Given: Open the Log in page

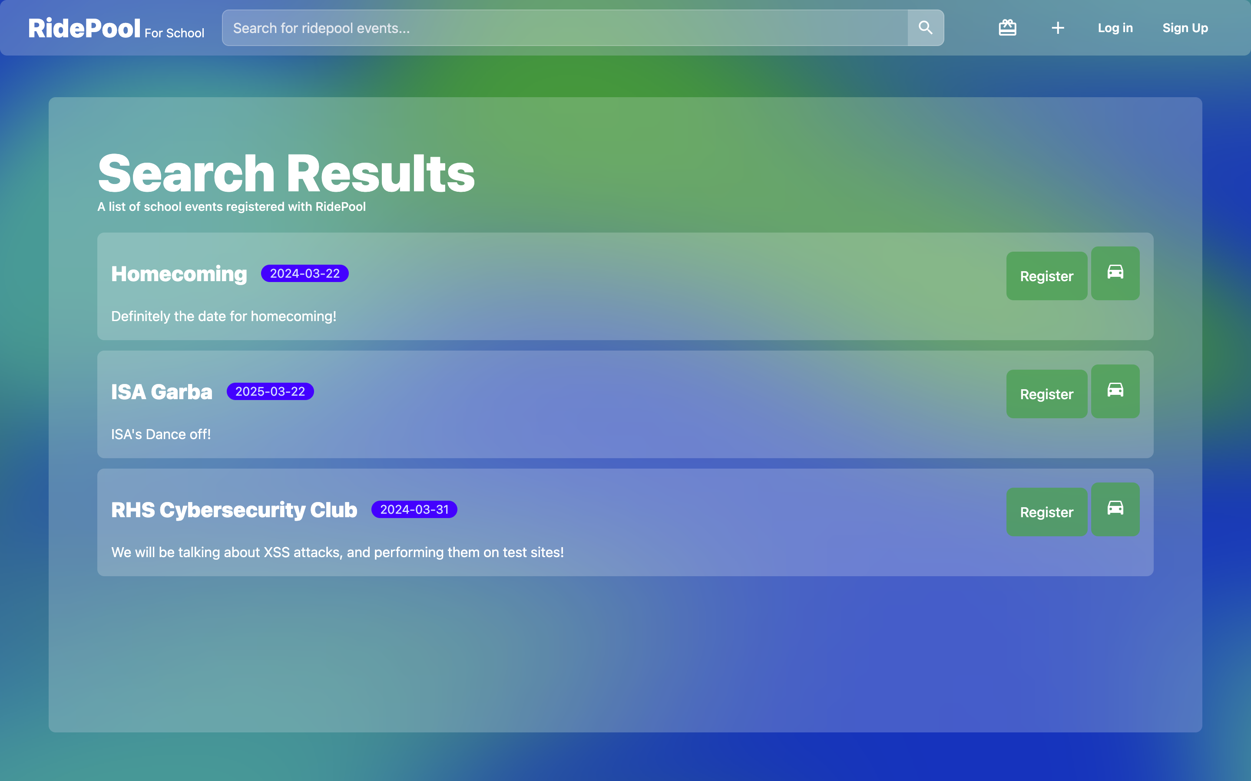Looking at the screenshot, I should point(1115,28).
